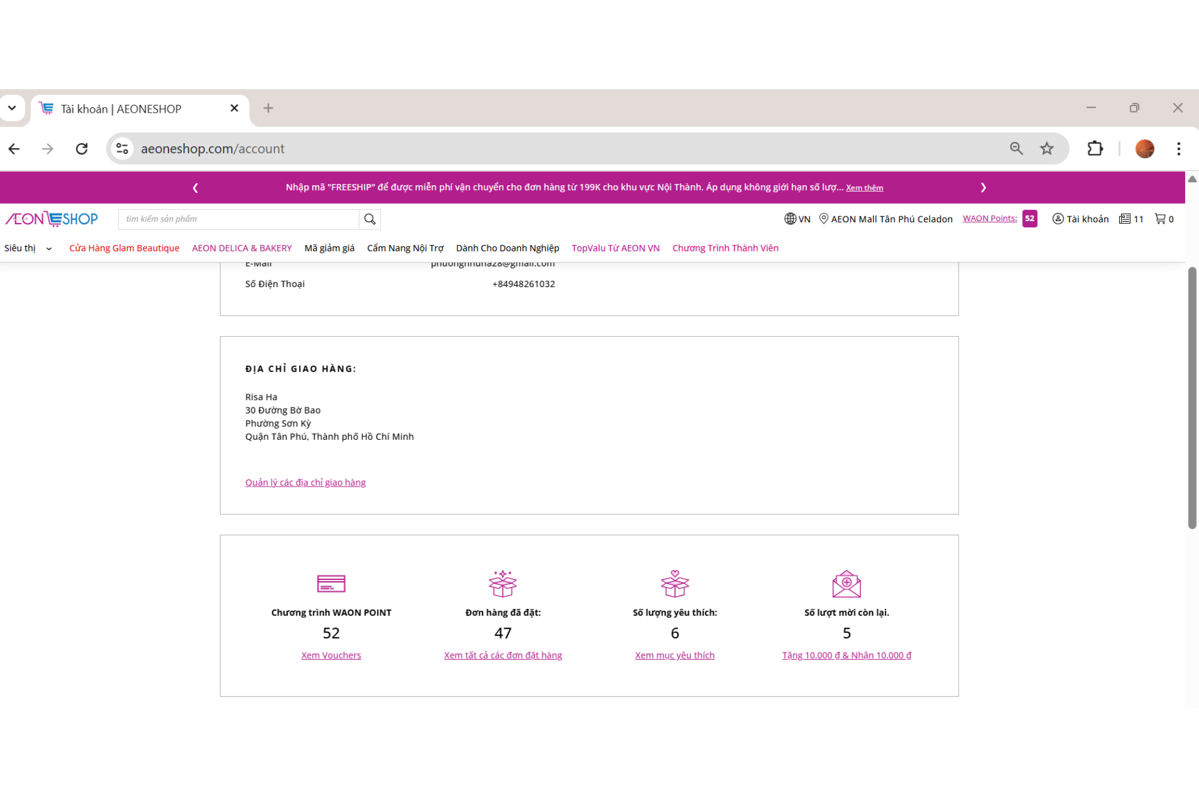Image resolution: width=1199 pixels, height=797 pixels.
Task: Click the product search input field
Action: coord(239,219)
